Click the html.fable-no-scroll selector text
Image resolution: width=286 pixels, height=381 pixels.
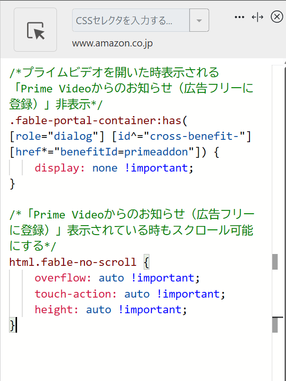pyautogui.click(x=73, y=263)
